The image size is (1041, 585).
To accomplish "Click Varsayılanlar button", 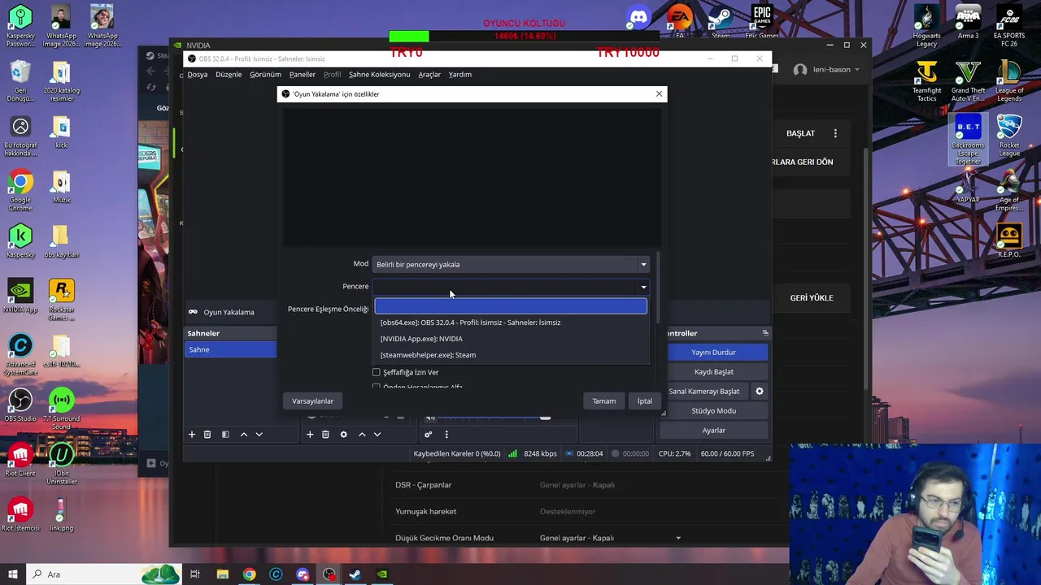I will point(313,401).
